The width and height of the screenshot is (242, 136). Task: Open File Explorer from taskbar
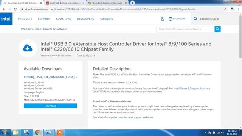pyautogui.click(x=16, y=133)
